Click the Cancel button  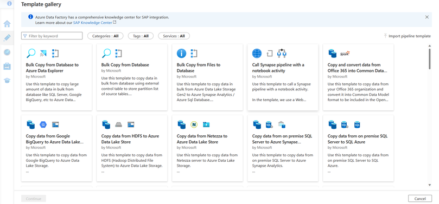coord(420,199)
